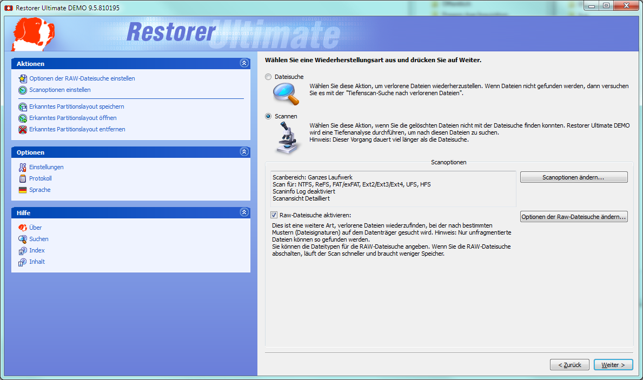Select the Dateisuche radio button
Image resolution: width=643 pixels, height=380 pixels.
click(268, 77)
